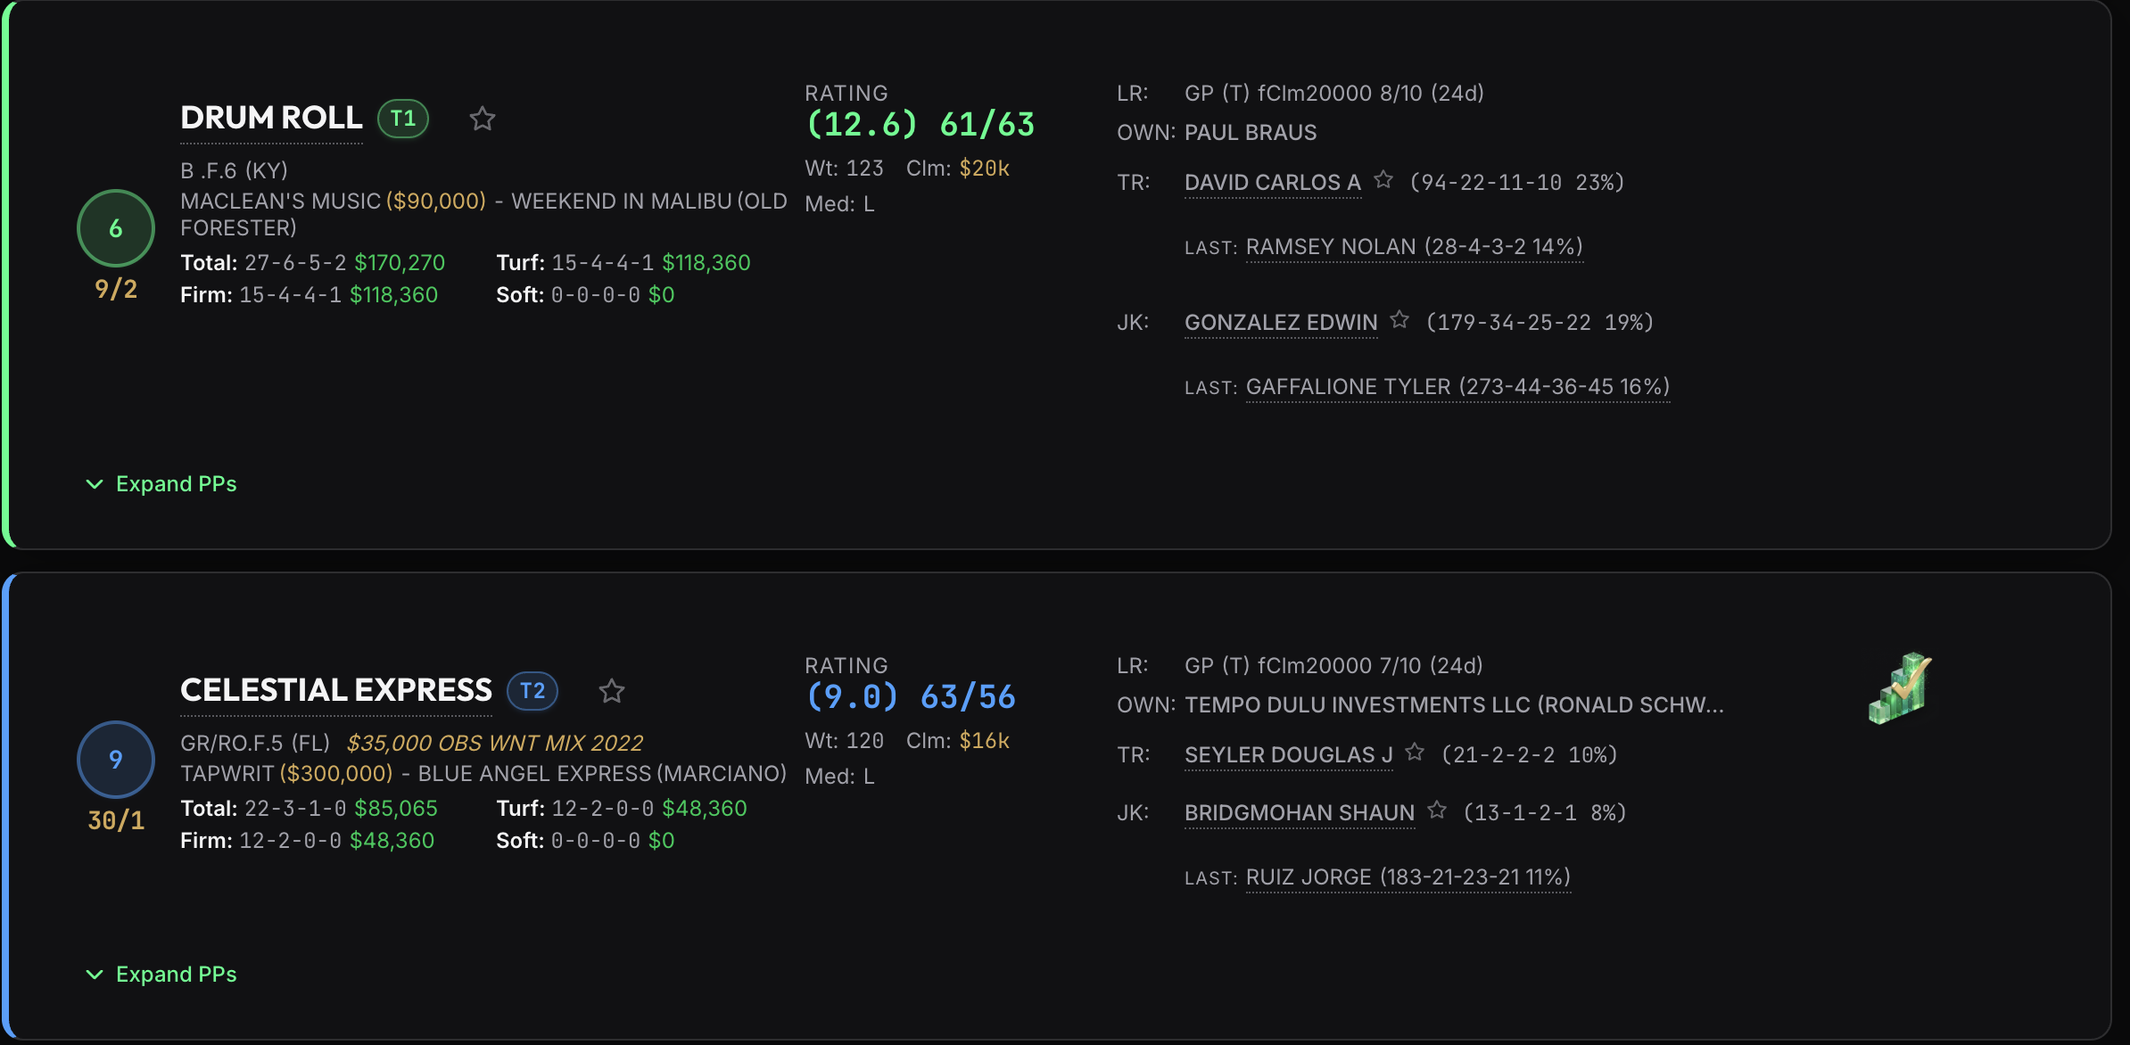2130x1045 pixels.
Task: Expand PPs for Drum Roll
Action: 161,484
